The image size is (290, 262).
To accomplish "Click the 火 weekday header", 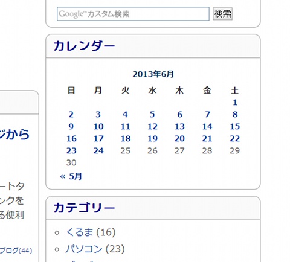I will click(125, 91).
